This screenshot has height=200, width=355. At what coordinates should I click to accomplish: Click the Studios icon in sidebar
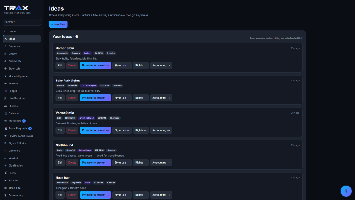tap(6, 106)
